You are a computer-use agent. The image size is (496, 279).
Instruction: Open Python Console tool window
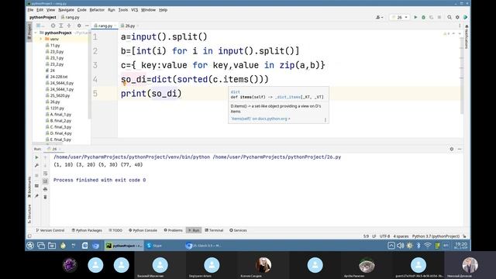(x=143, y=230)
